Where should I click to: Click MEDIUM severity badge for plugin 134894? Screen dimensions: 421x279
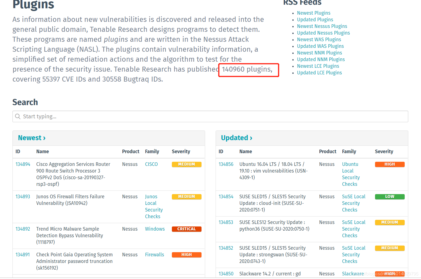(x=187, y=164)
